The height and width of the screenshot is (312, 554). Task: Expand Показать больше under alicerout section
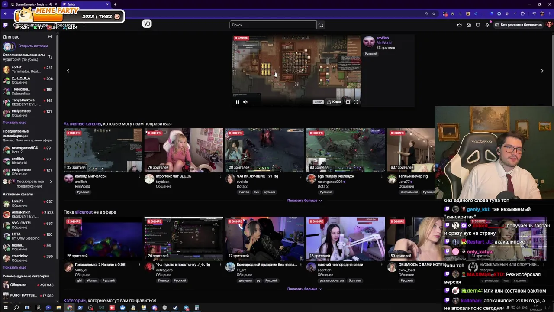pos(305,289)
